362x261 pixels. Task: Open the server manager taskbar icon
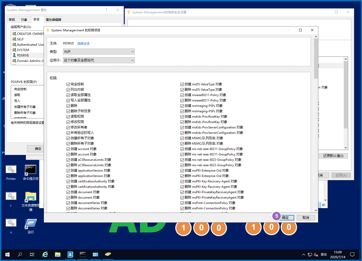point(96,255)
